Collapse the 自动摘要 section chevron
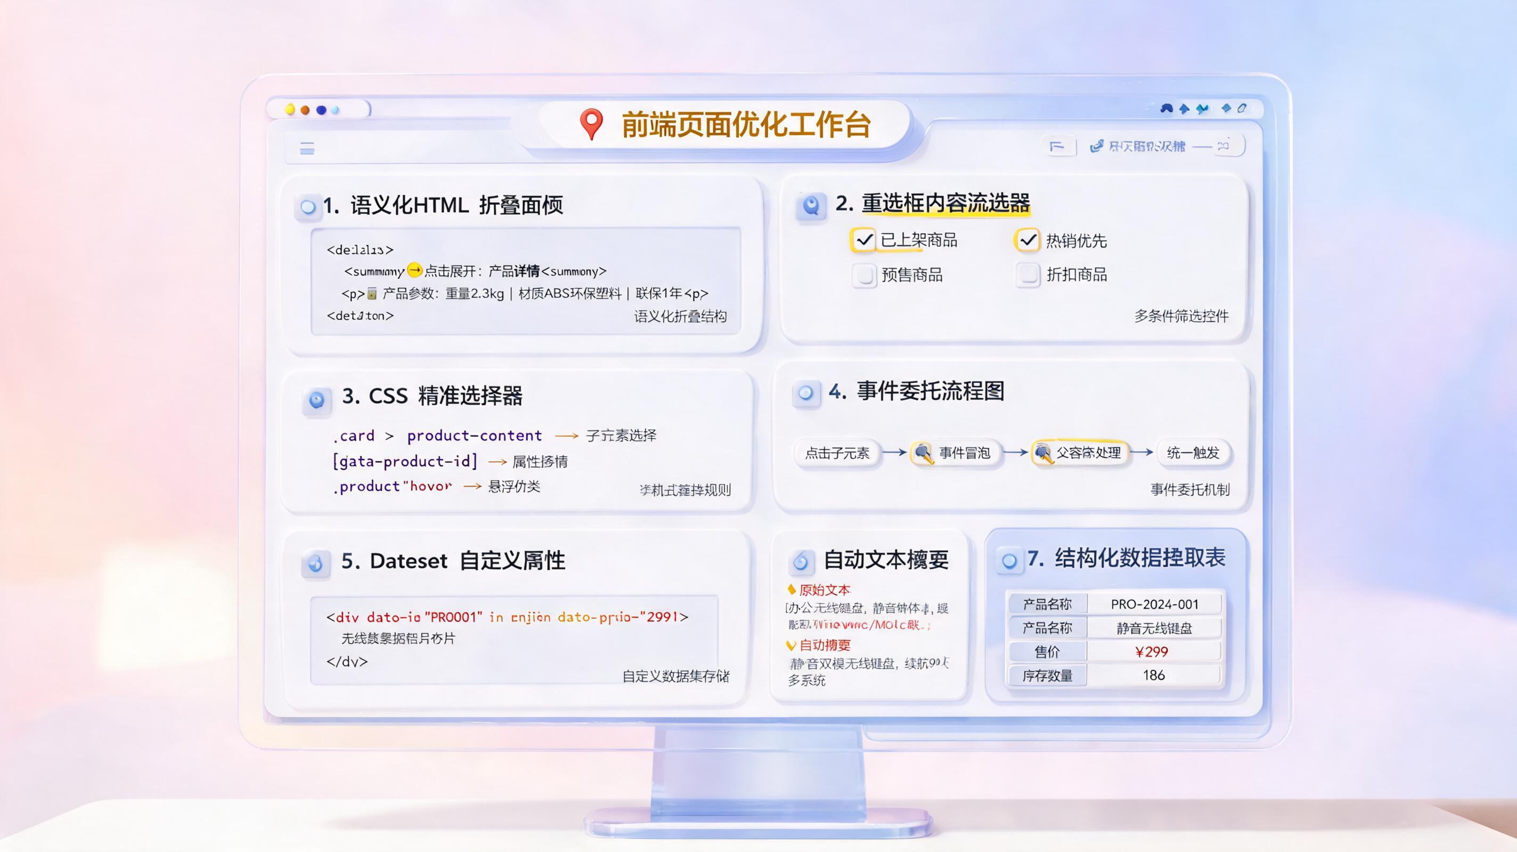Viewport: 1517px width, 852px height. [x=791, y=645]
